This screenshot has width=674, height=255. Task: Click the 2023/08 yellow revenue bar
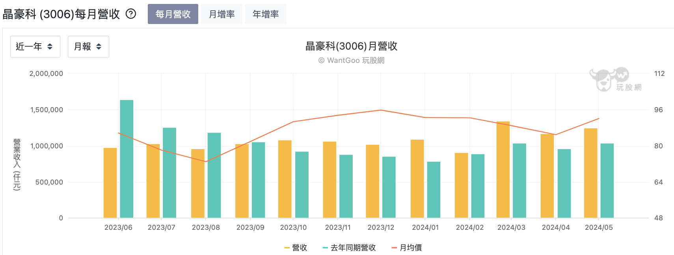[198, 183]
